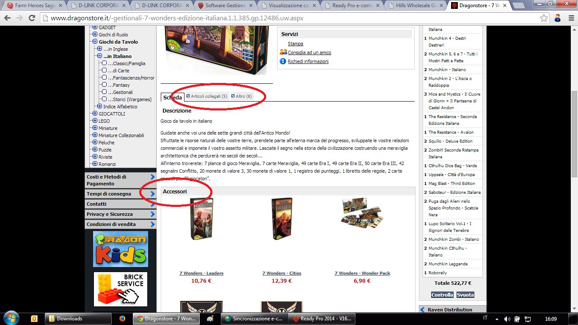Open Ready Pro 2014 taskbar window

pos(322,319)
